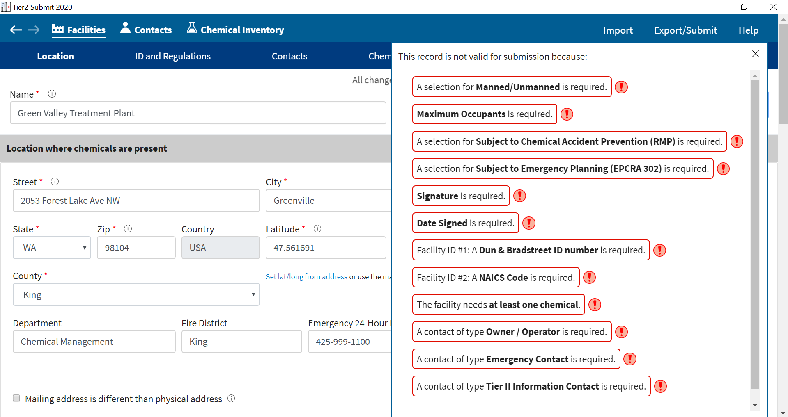Click the facility Name input field
Screen dimensions: 788x417
(198, 113)
